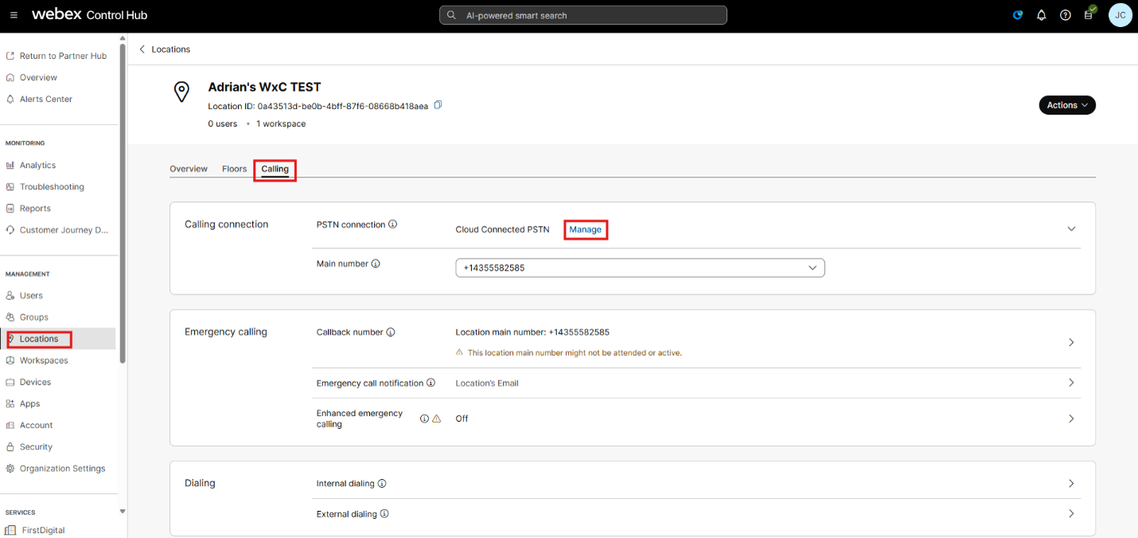The width and height of the screenshot is (1138, 538).
Task: Click the '0 users' text
Action: click(x=223, y=123)
